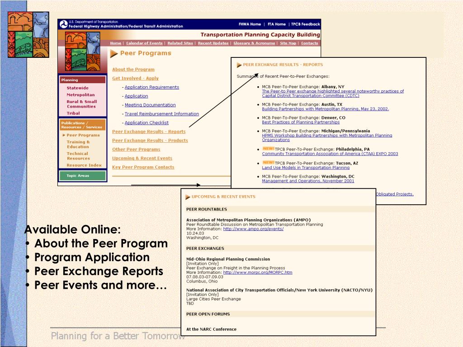463x347 pixels.
Task: Open 'Land Use Models in Transportation Planning' link
Action: coord(306,168)
